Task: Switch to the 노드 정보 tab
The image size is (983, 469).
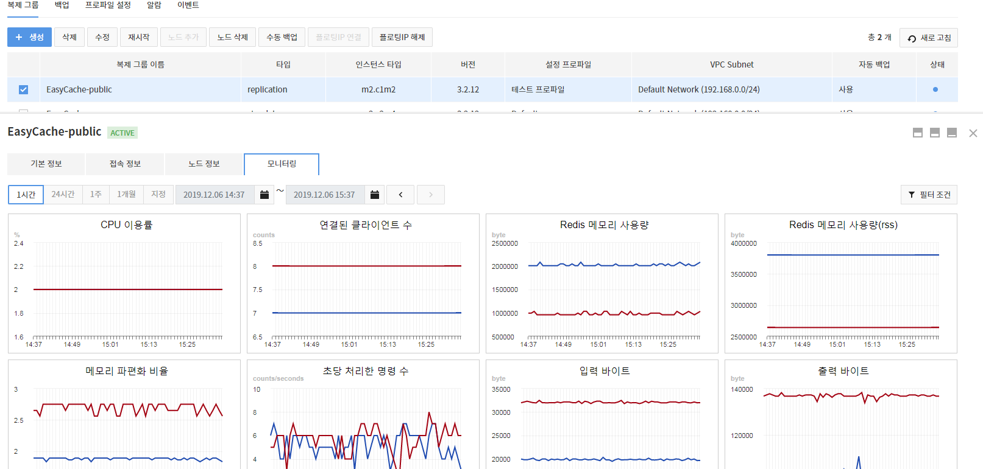Action: pyautogui.click(x=204, y=164)
